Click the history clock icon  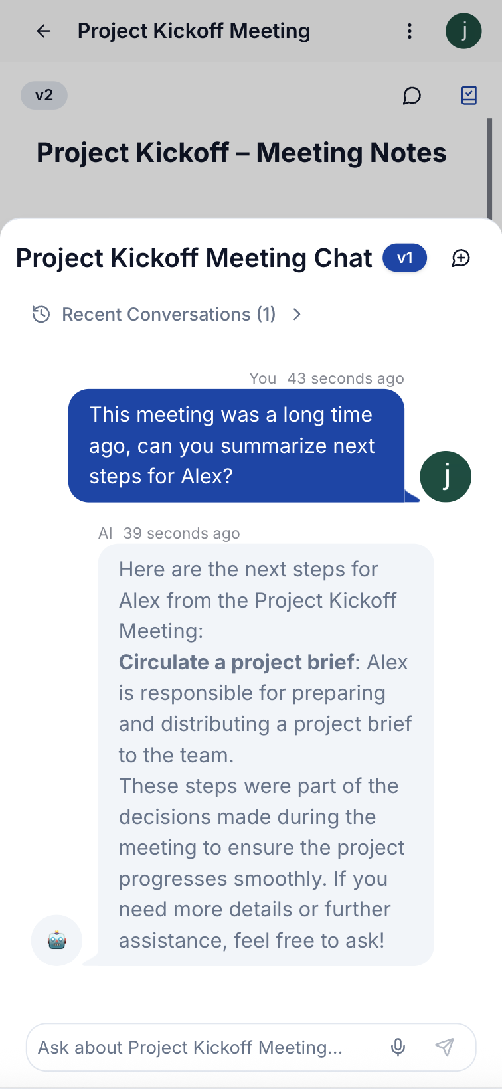(41, 314)
